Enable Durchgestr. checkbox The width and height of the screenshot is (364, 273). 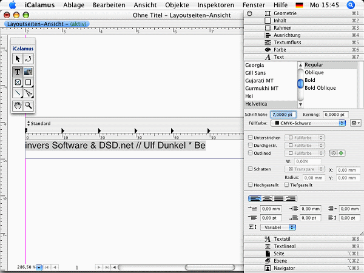tap(250, 145)
